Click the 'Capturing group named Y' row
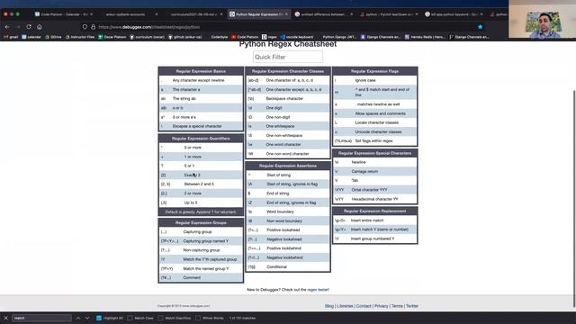The image size is (576, 324). 201,241
